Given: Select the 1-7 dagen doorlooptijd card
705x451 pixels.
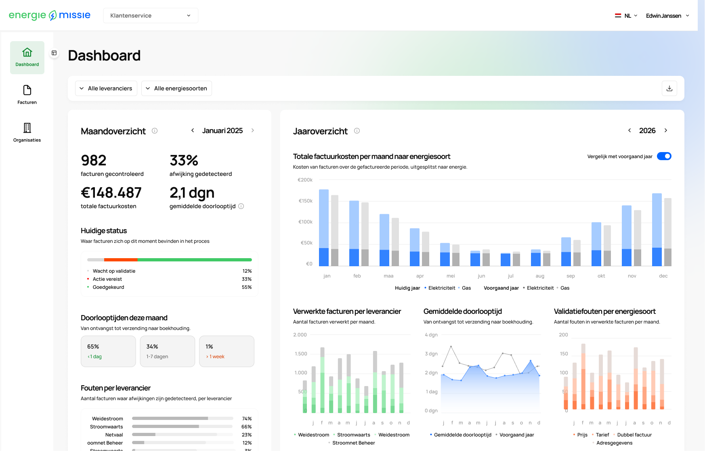Looking at the screenshot, I should point(168,351).
